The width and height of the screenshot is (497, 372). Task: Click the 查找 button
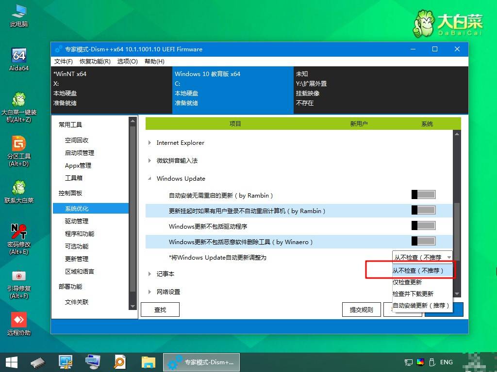pos(160,310)
